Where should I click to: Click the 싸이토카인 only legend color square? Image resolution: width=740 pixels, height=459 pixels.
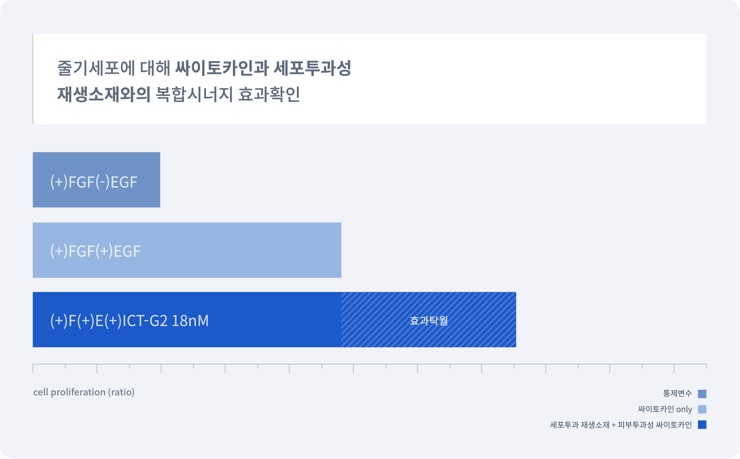point(702,409)
